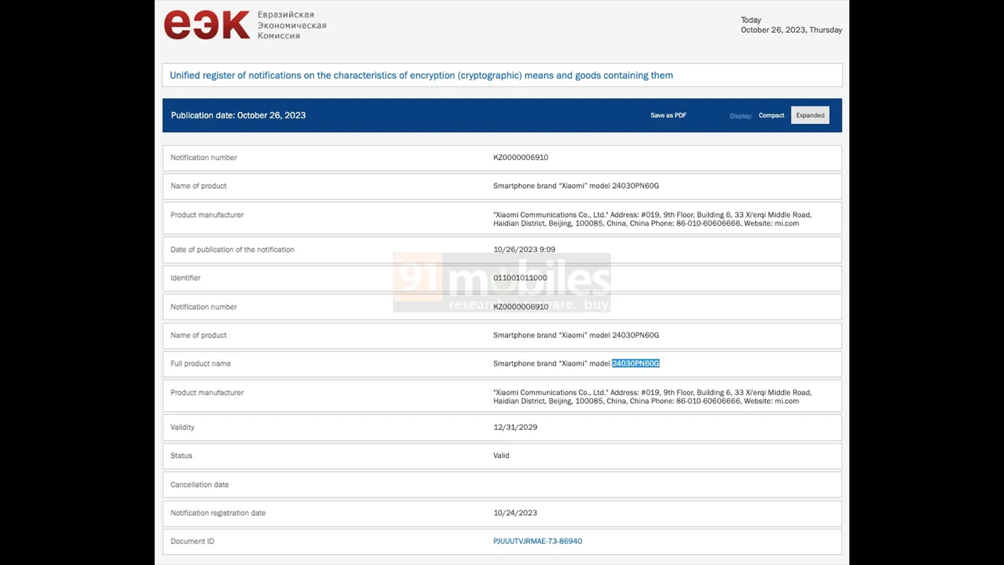Click the October 26, 2023, Thursday date text
Screen dimensions: 1004x565
point(791,30)
